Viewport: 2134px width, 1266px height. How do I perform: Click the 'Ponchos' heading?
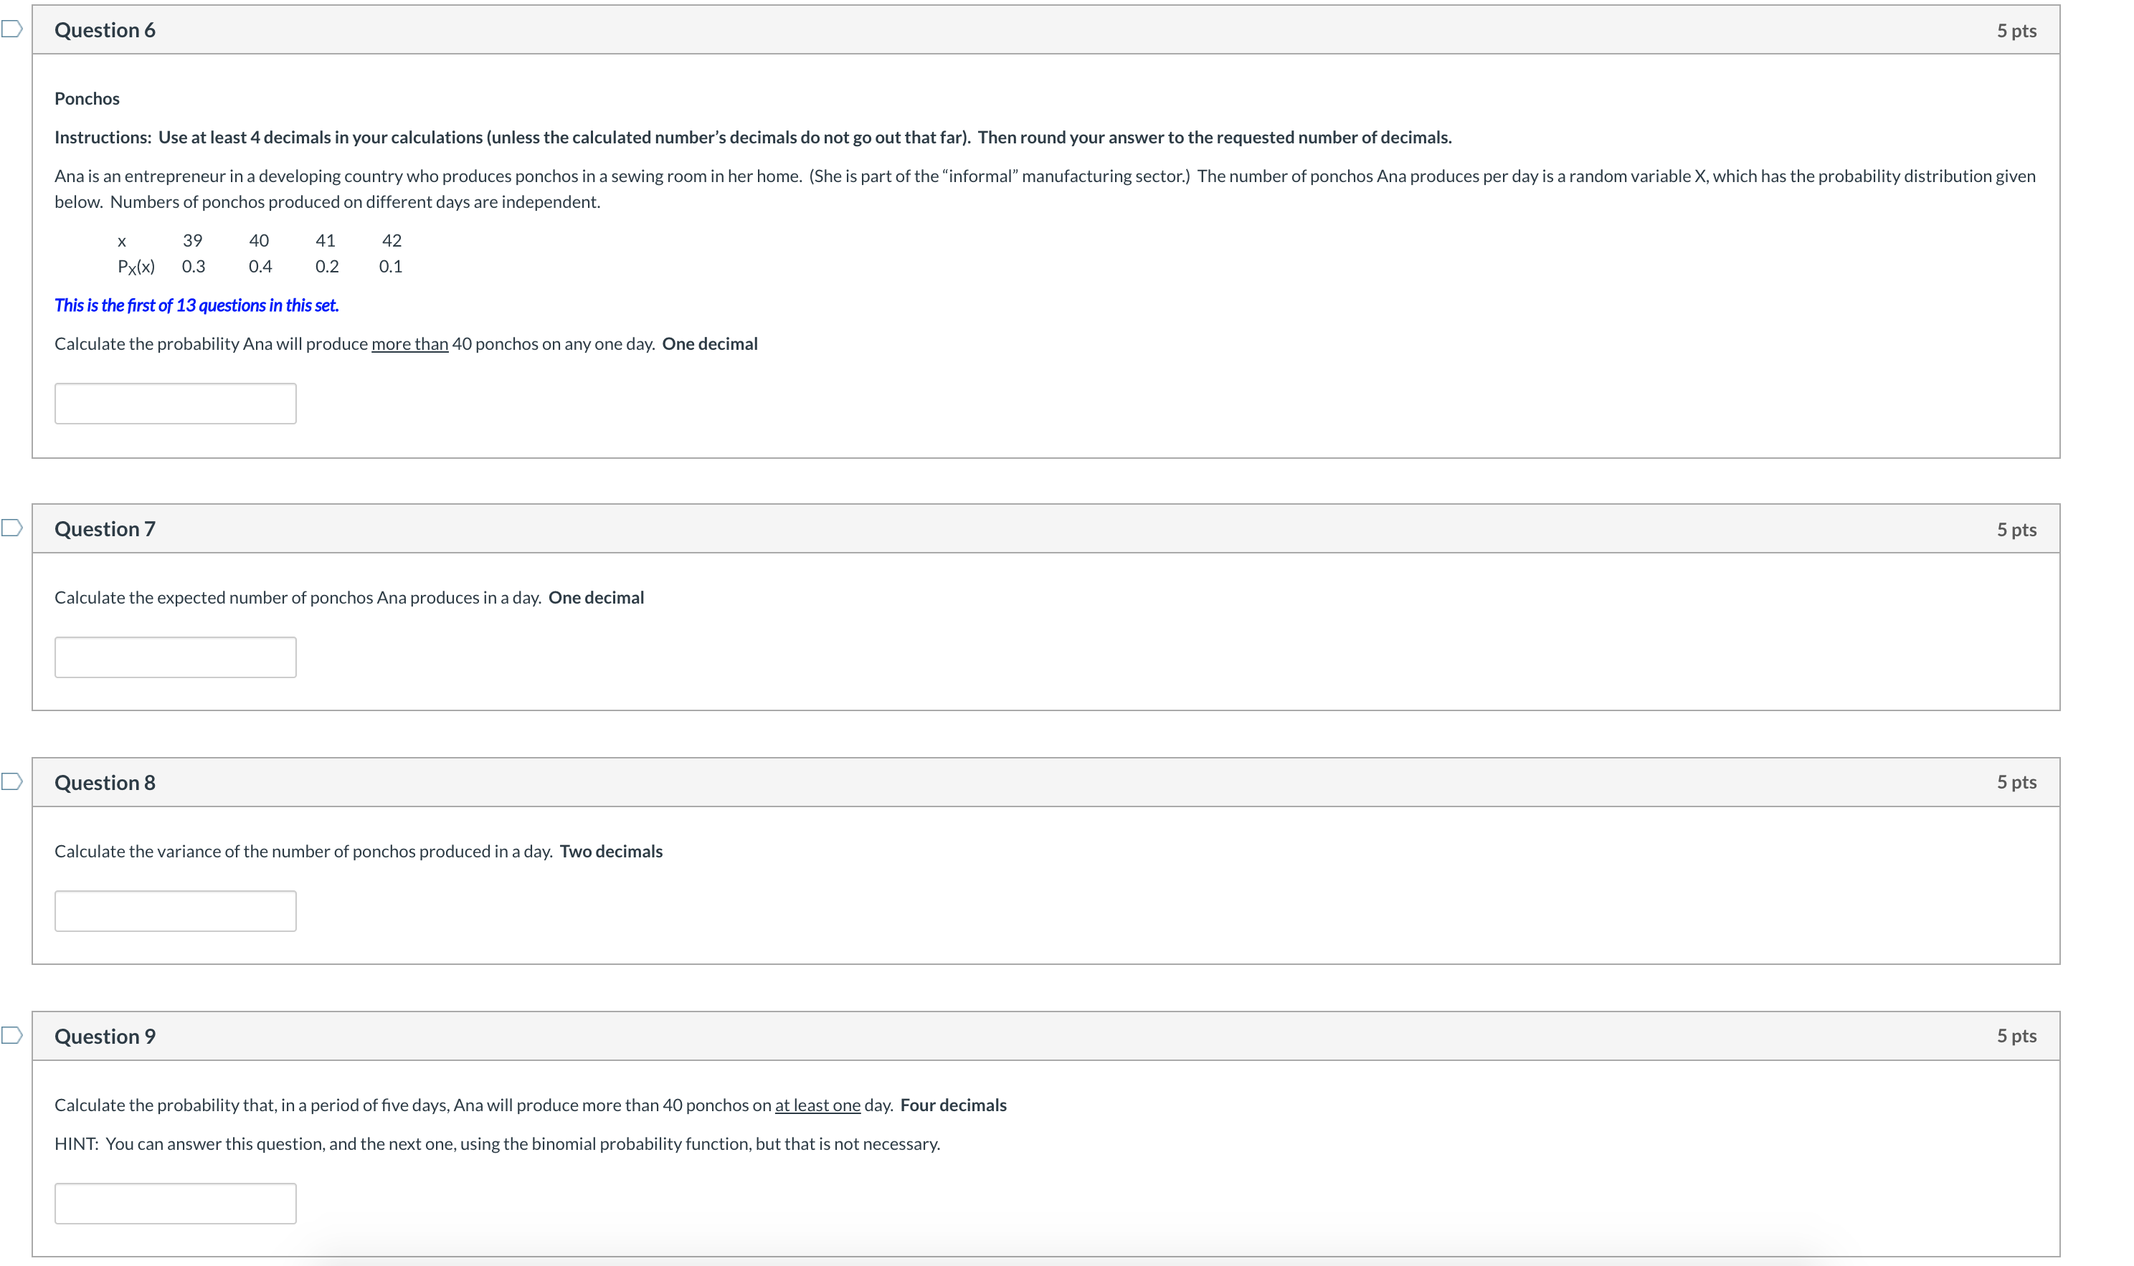point(87,99)
